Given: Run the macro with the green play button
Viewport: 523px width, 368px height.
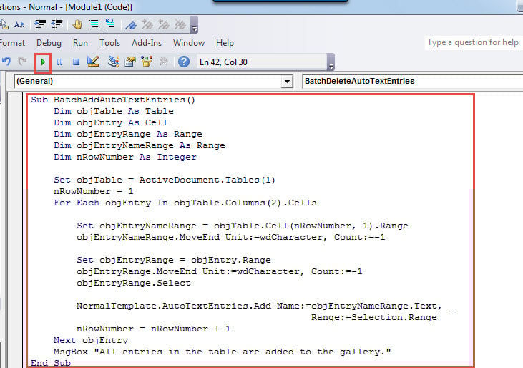Looking at the screenshot, I should point(44,62).
